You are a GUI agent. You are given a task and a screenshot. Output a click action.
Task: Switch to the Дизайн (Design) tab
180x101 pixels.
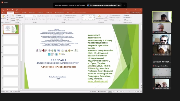coord(24,13)
